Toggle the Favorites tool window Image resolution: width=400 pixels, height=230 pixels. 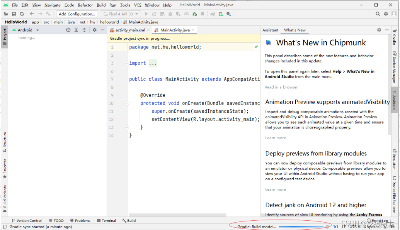(5, 169)
